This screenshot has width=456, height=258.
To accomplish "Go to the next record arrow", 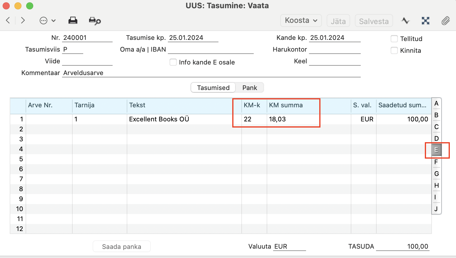I will coord(23,20).
